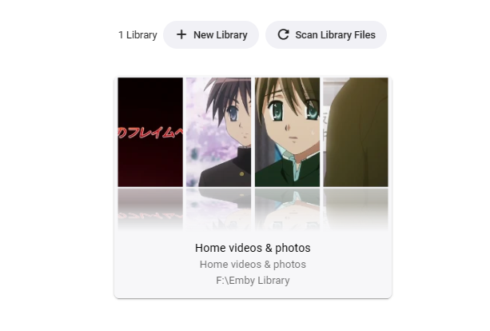Select thumbnail of green-eyed character's face

[x=287, y=132]
